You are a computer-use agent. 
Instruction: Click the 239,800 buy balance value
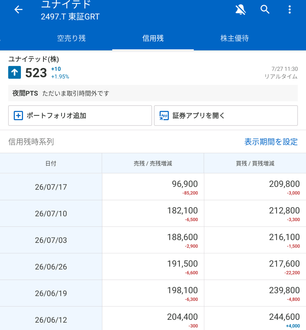[x=284, y=290]
